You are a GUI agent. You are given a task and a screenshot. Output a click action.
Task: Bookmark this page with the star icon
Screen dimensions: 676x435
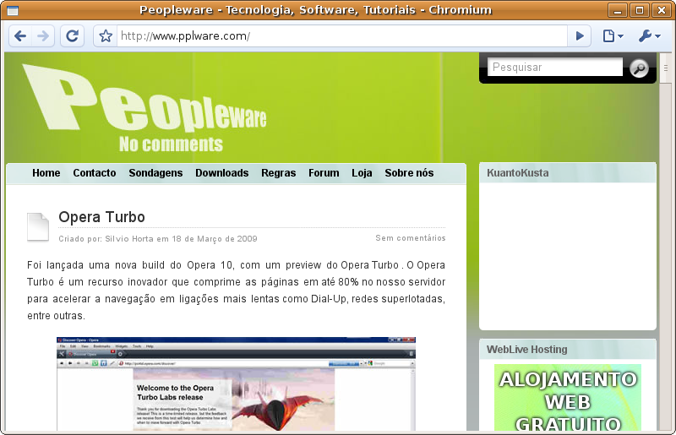click(x=106, y=35)
